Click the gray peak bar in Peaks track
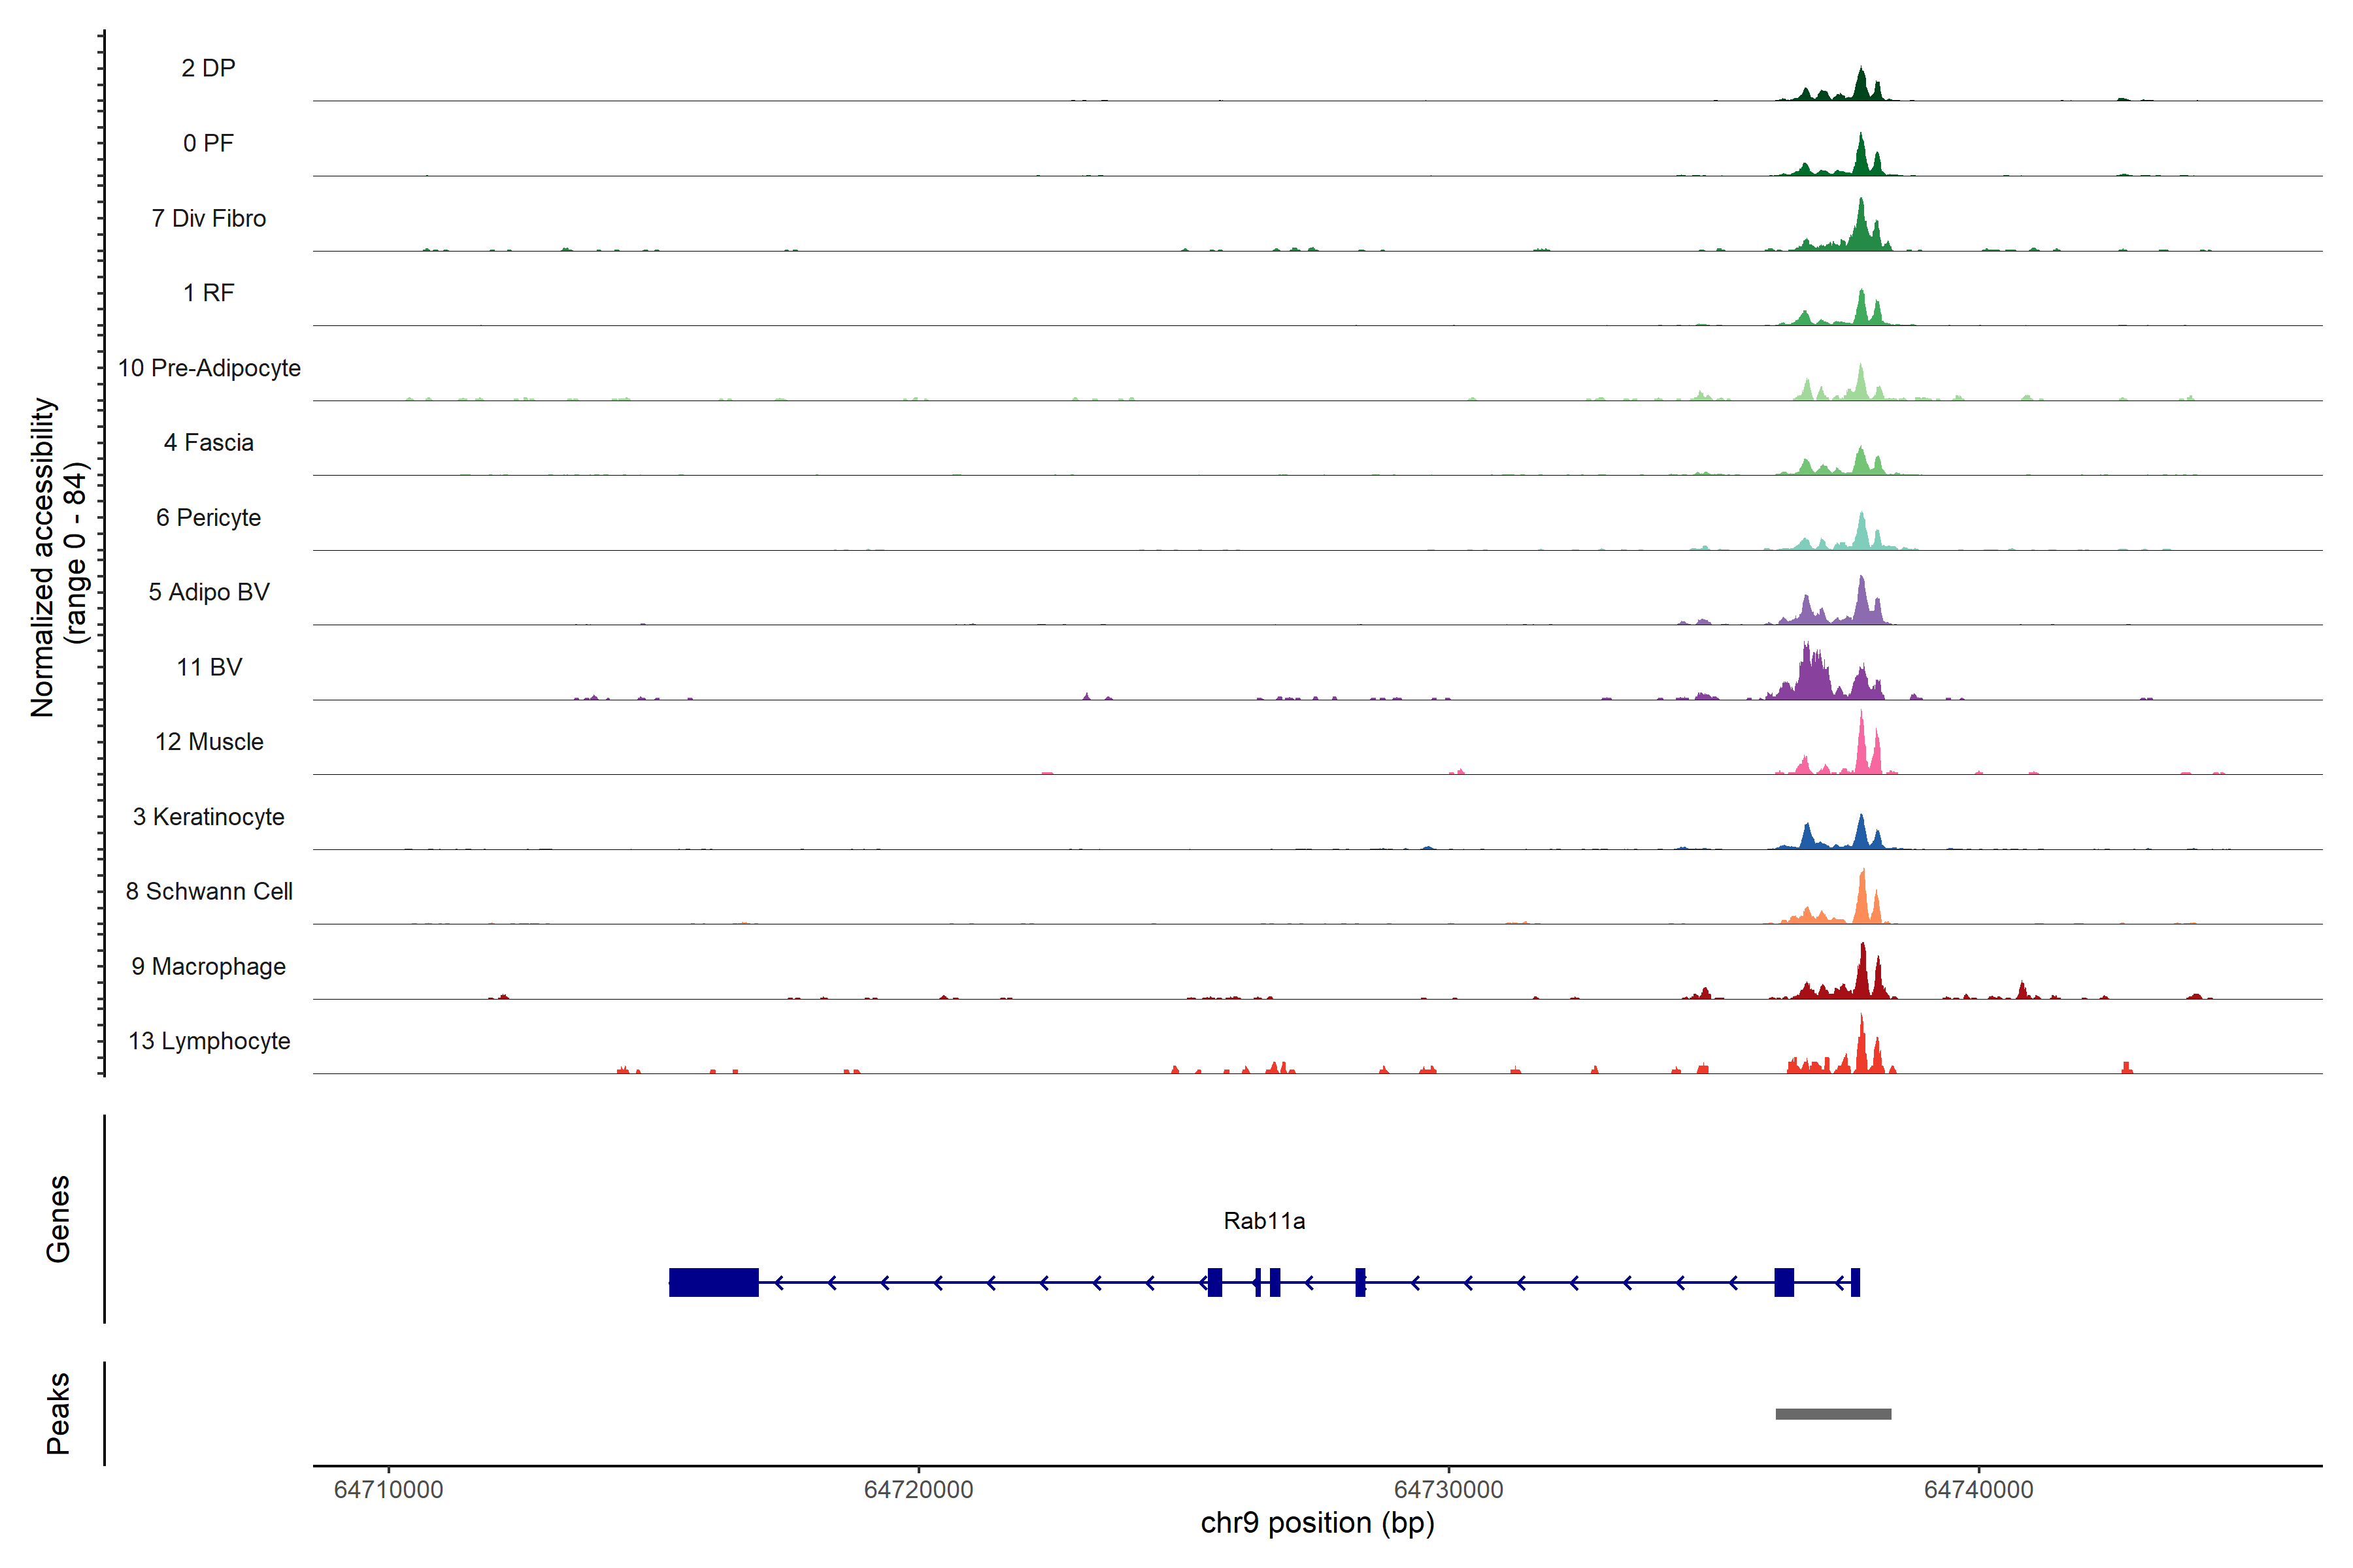 (1833, 1414)
